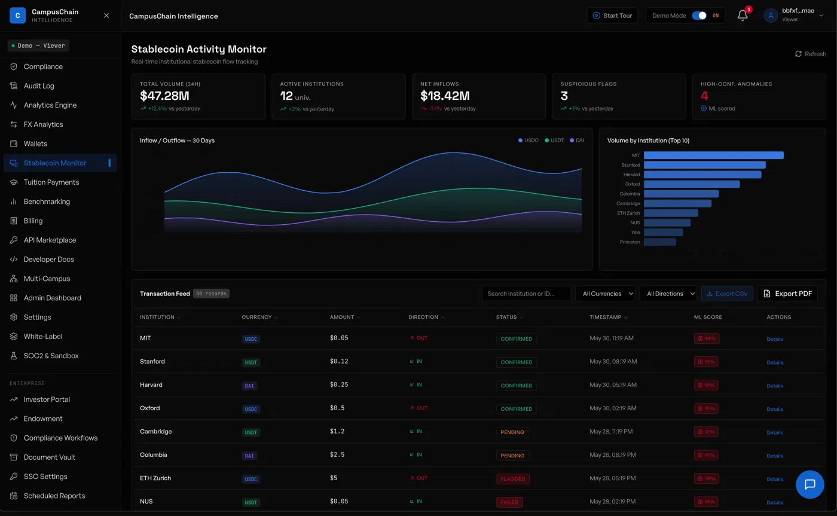Click the Billing icon
Screen dimensions: 837x516
click(x=14, y=221)
